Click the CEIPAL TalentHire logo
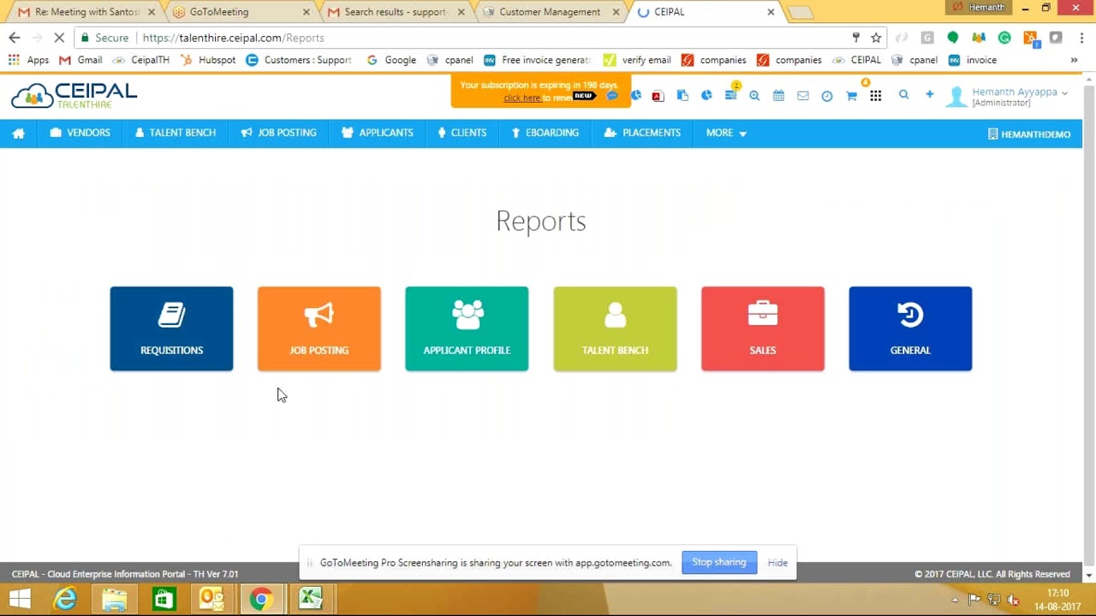Image resolution: width=1096 pixels, height=616 pixels. pyautogui.click(x=74, y=95)
